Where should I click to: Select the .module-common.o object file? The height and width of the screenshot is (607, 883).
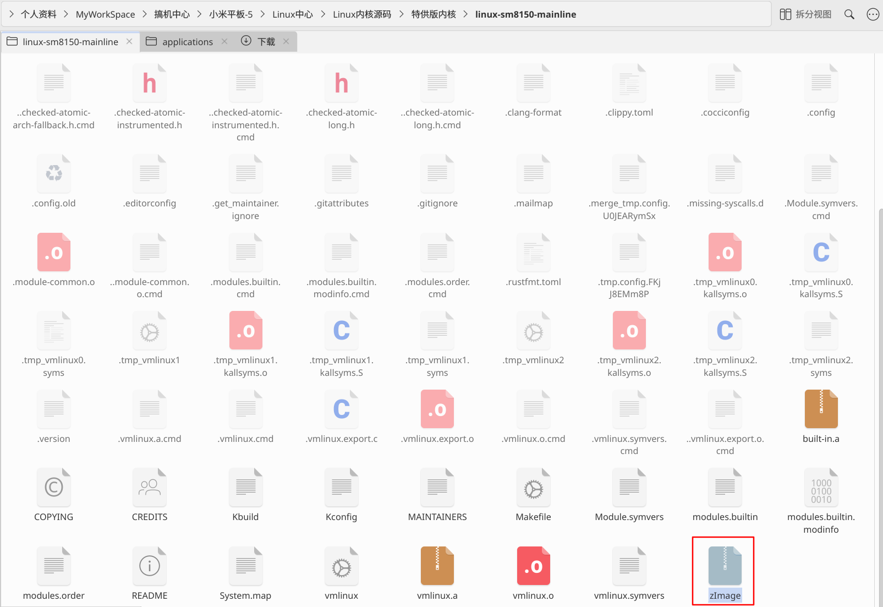54,260
